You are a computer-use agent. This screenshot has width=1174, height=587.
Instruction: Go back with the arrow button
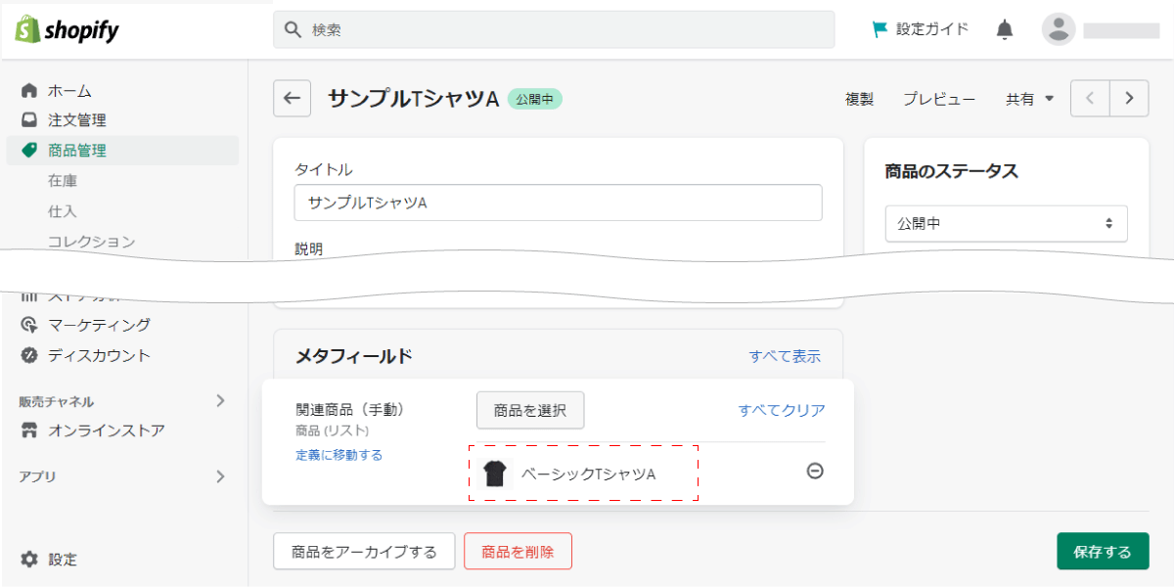tap(292, 98)
